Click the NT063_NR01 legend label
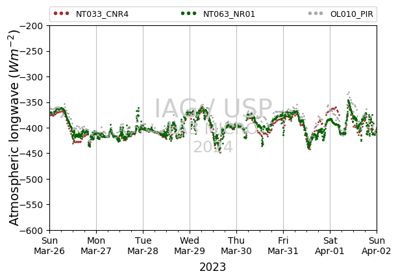 [x=229, y=14]
